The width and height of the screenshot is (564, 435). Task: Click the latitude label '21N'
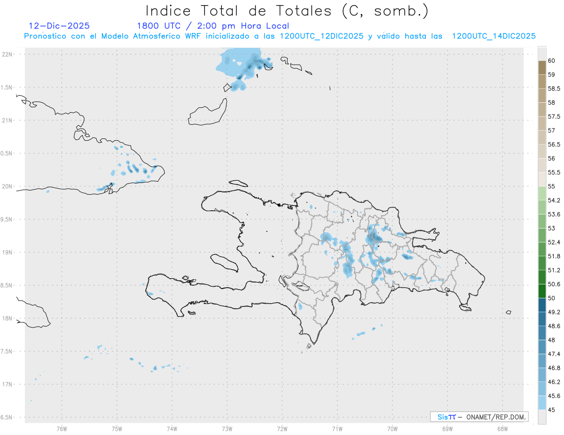click(8, 120)
